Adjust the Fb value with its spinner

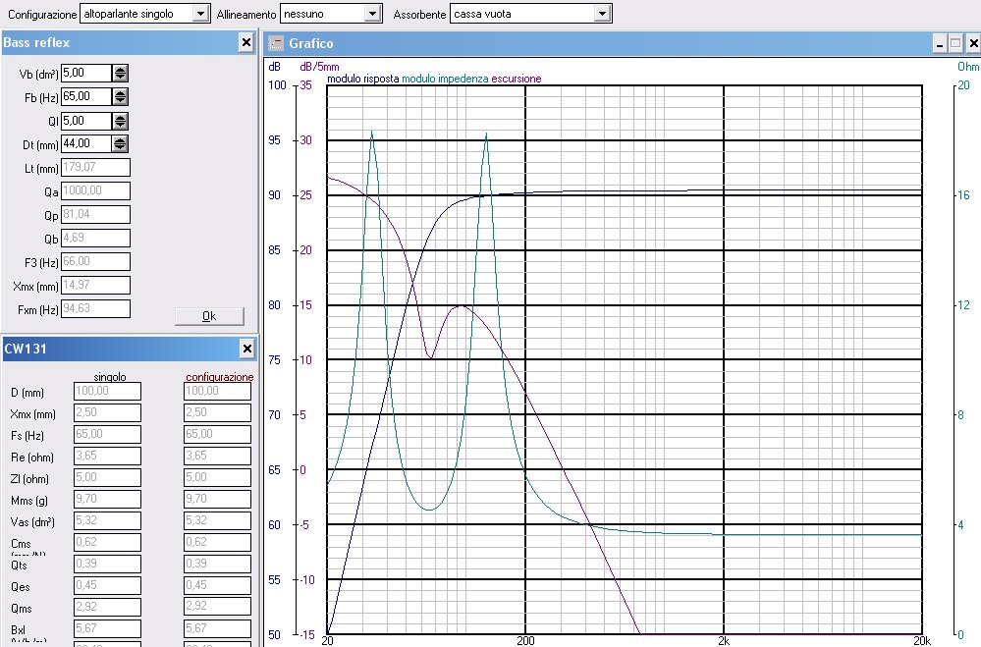tap(120, 96)
